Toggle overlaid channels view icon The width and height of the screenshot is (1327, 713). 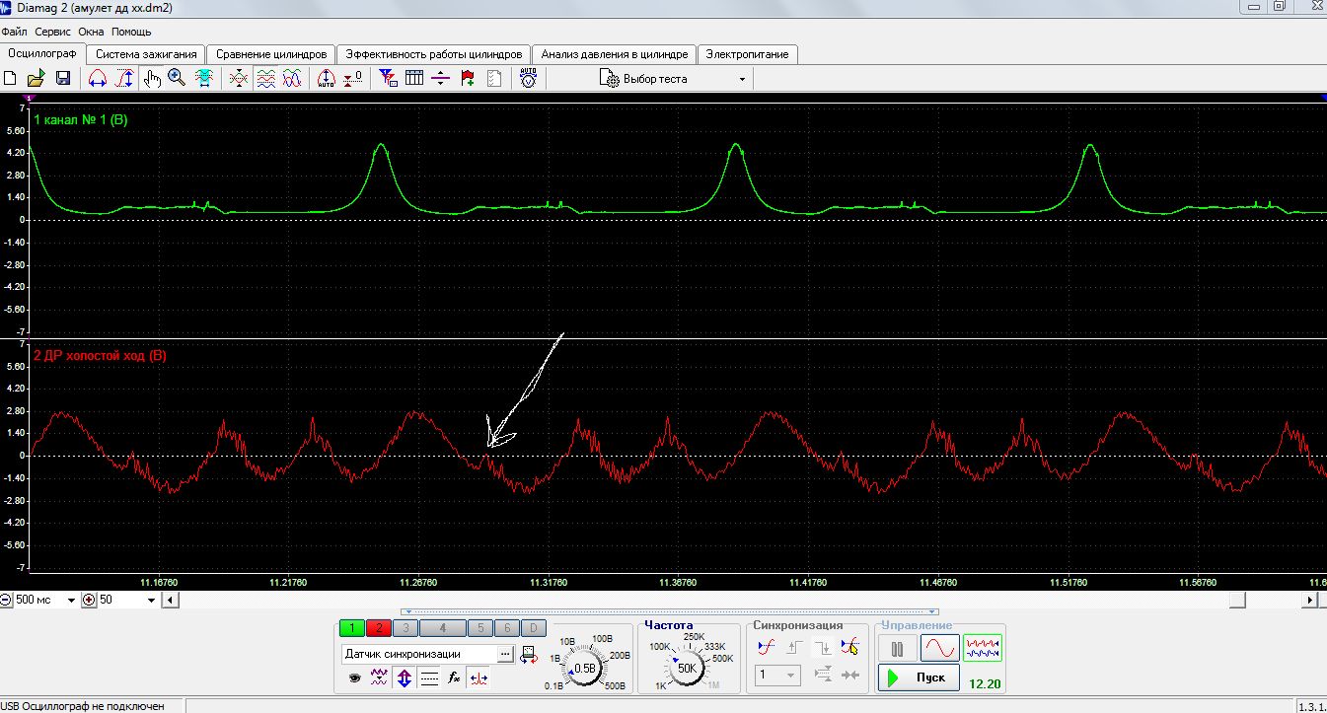[x=292, y=79]
